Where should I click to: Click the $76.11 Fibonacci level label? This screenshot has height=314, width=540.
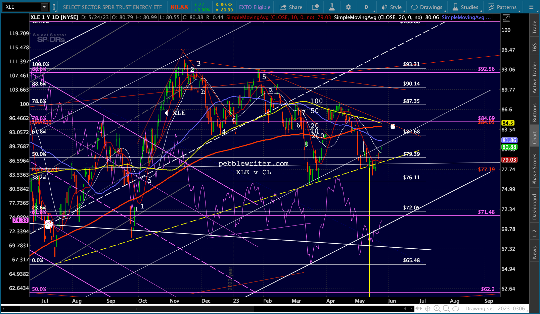(411, 178)
